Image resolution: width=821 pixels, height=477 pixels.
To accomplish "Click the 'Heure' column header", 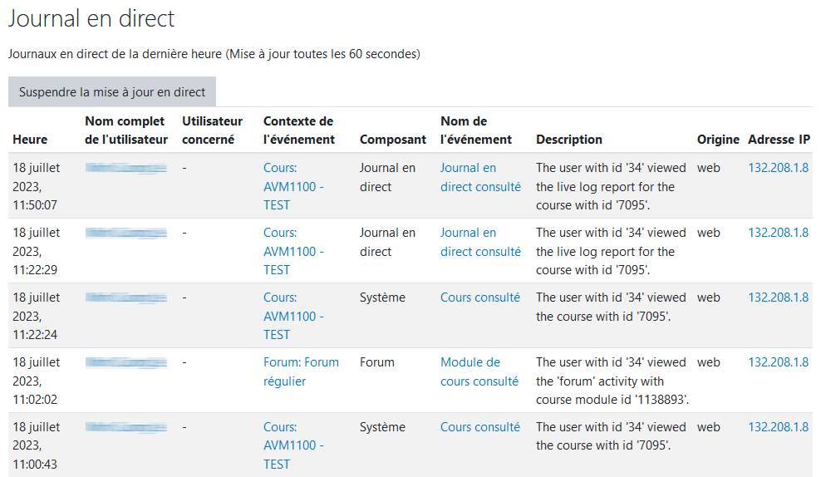I will tap(30, 140).
